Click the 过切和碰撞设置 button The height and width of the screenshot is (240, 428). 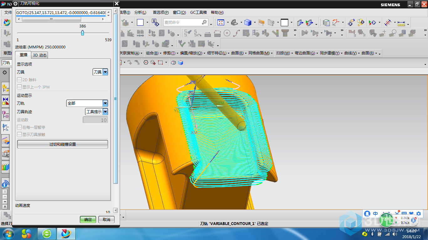(x=63, y=144)
